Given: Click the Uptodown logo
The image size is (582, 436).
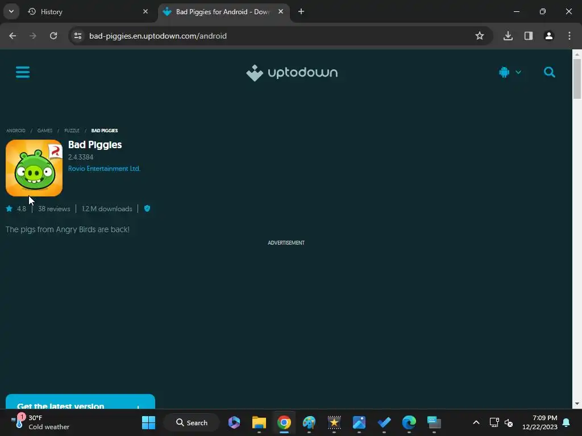Looking at the screenshot, I should pos(292,73).
